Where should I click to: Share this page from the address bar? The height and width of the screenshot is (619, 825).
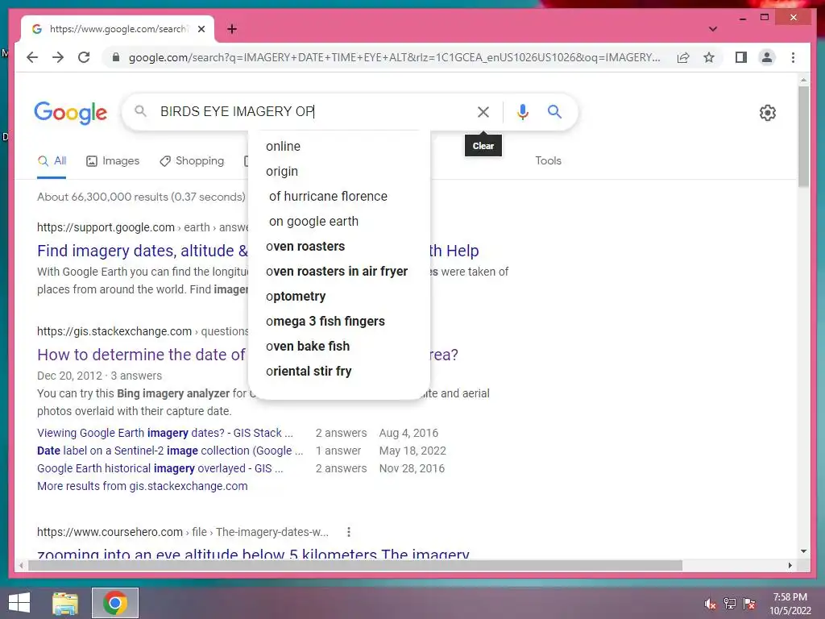pyautogui.click(x=683, y=57)
